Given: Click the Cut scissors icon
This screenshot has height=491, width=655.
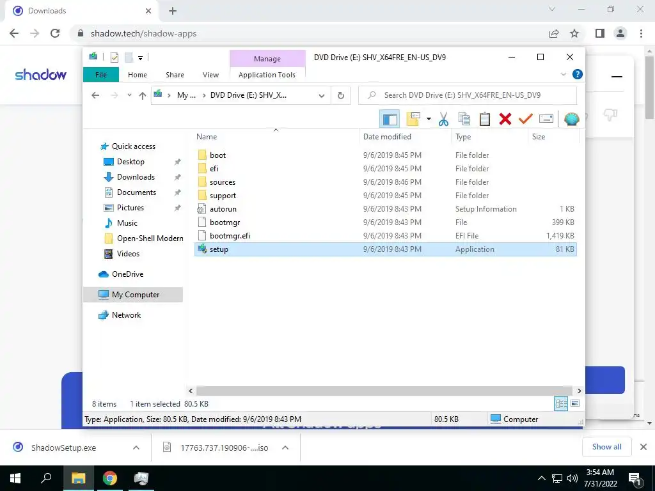Looking at the screenshot, I should point(444,120).
